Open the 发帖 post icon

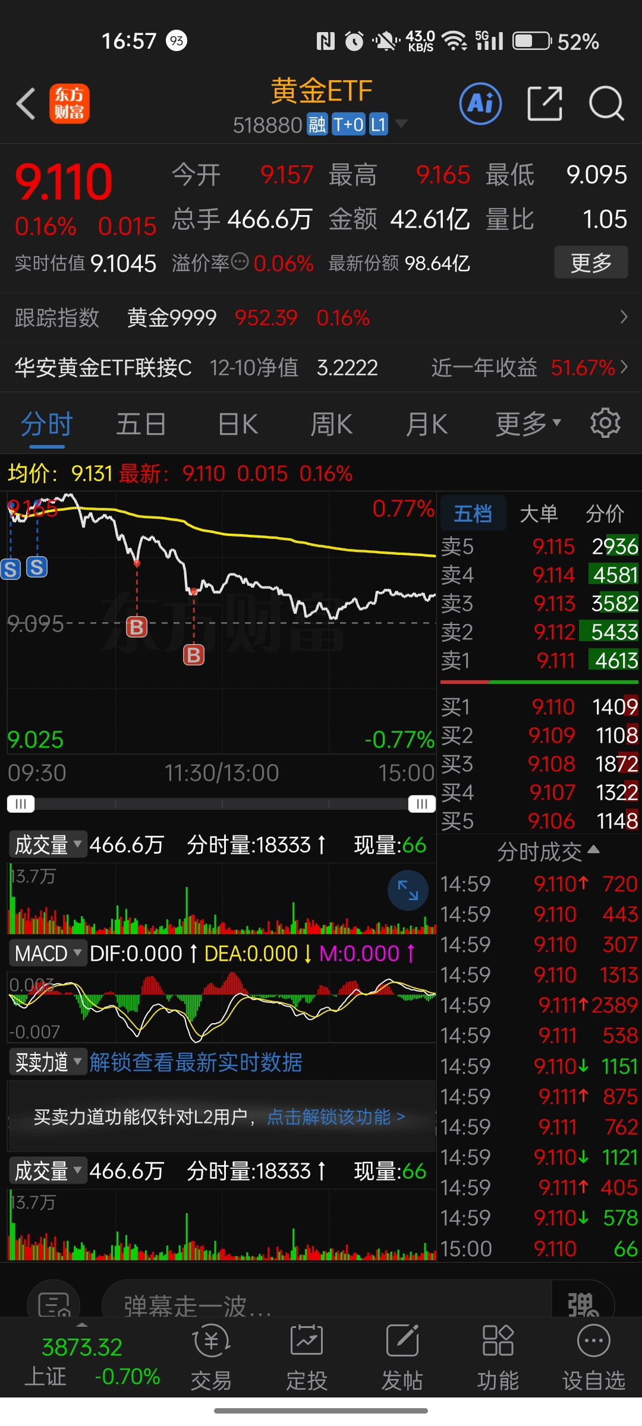coord(402,1358)
